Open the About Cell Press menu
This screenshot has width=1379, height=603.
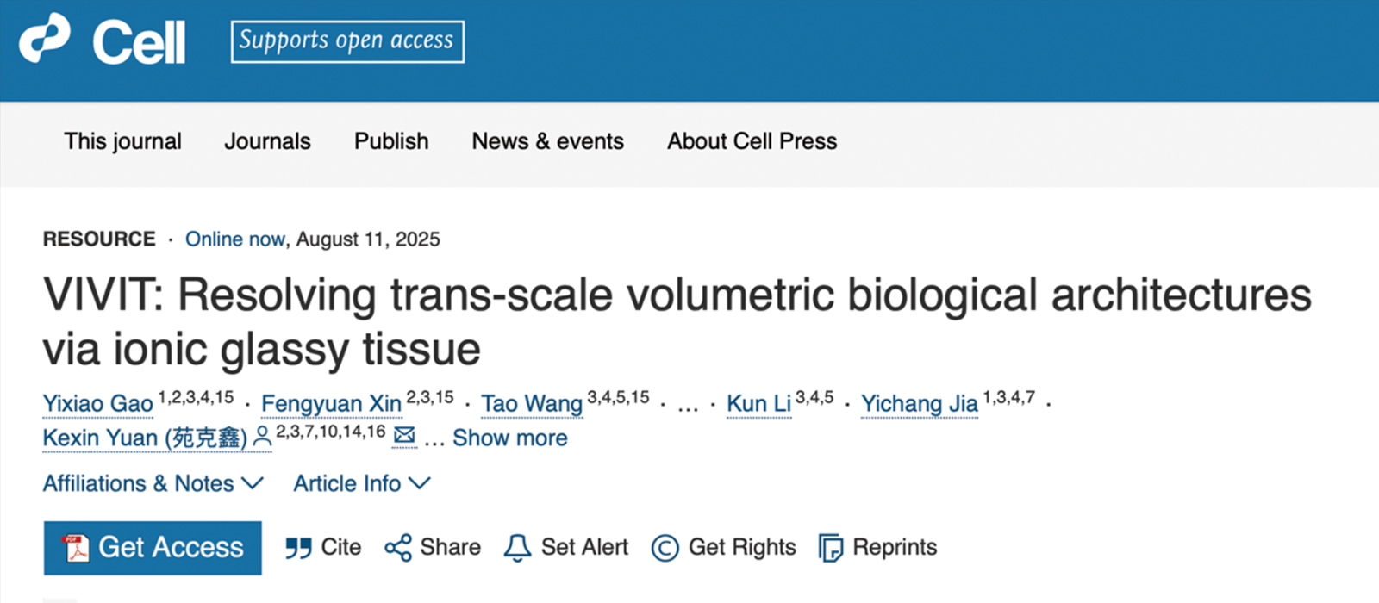pyautogui.click(x=752, y=141)
